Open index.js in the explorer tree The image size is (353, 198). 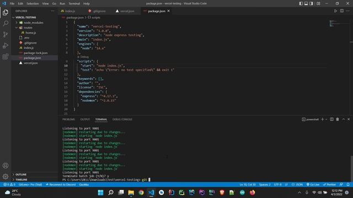(x=34, y=48)
